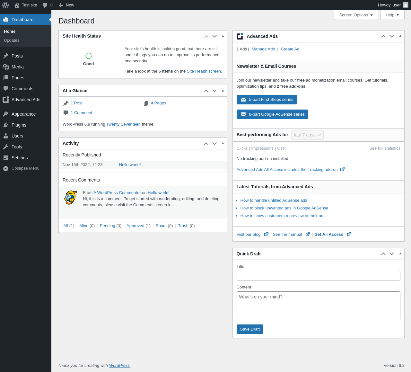
Task: Move Site Health Status widget up
Action: coord(206,36)
